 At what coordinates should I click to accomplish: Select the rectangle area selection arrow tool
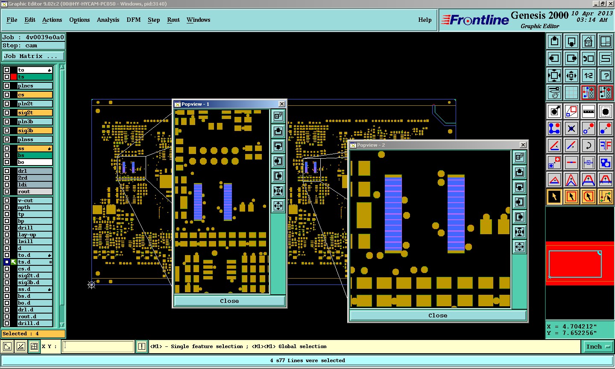click(x=571, y=197)
